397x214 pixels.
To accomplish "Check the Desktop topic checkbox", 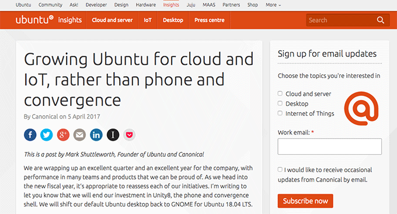I will (x=280, y=104).
